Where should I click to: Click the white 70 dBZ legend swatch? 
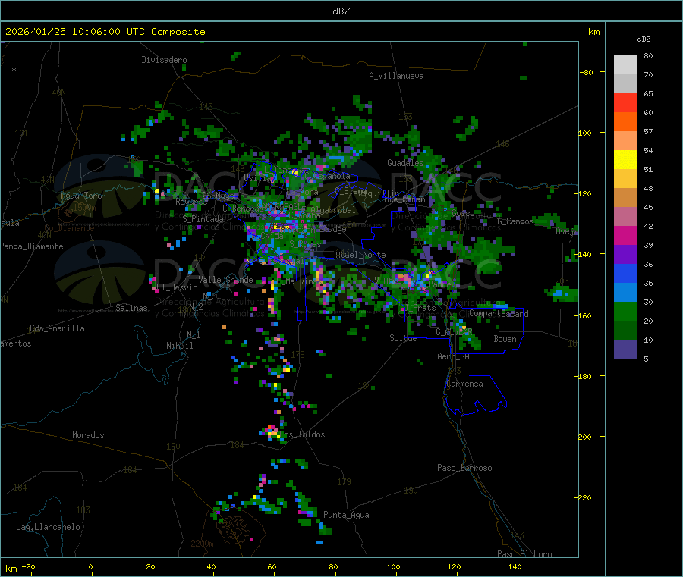(x=625, y=65)
